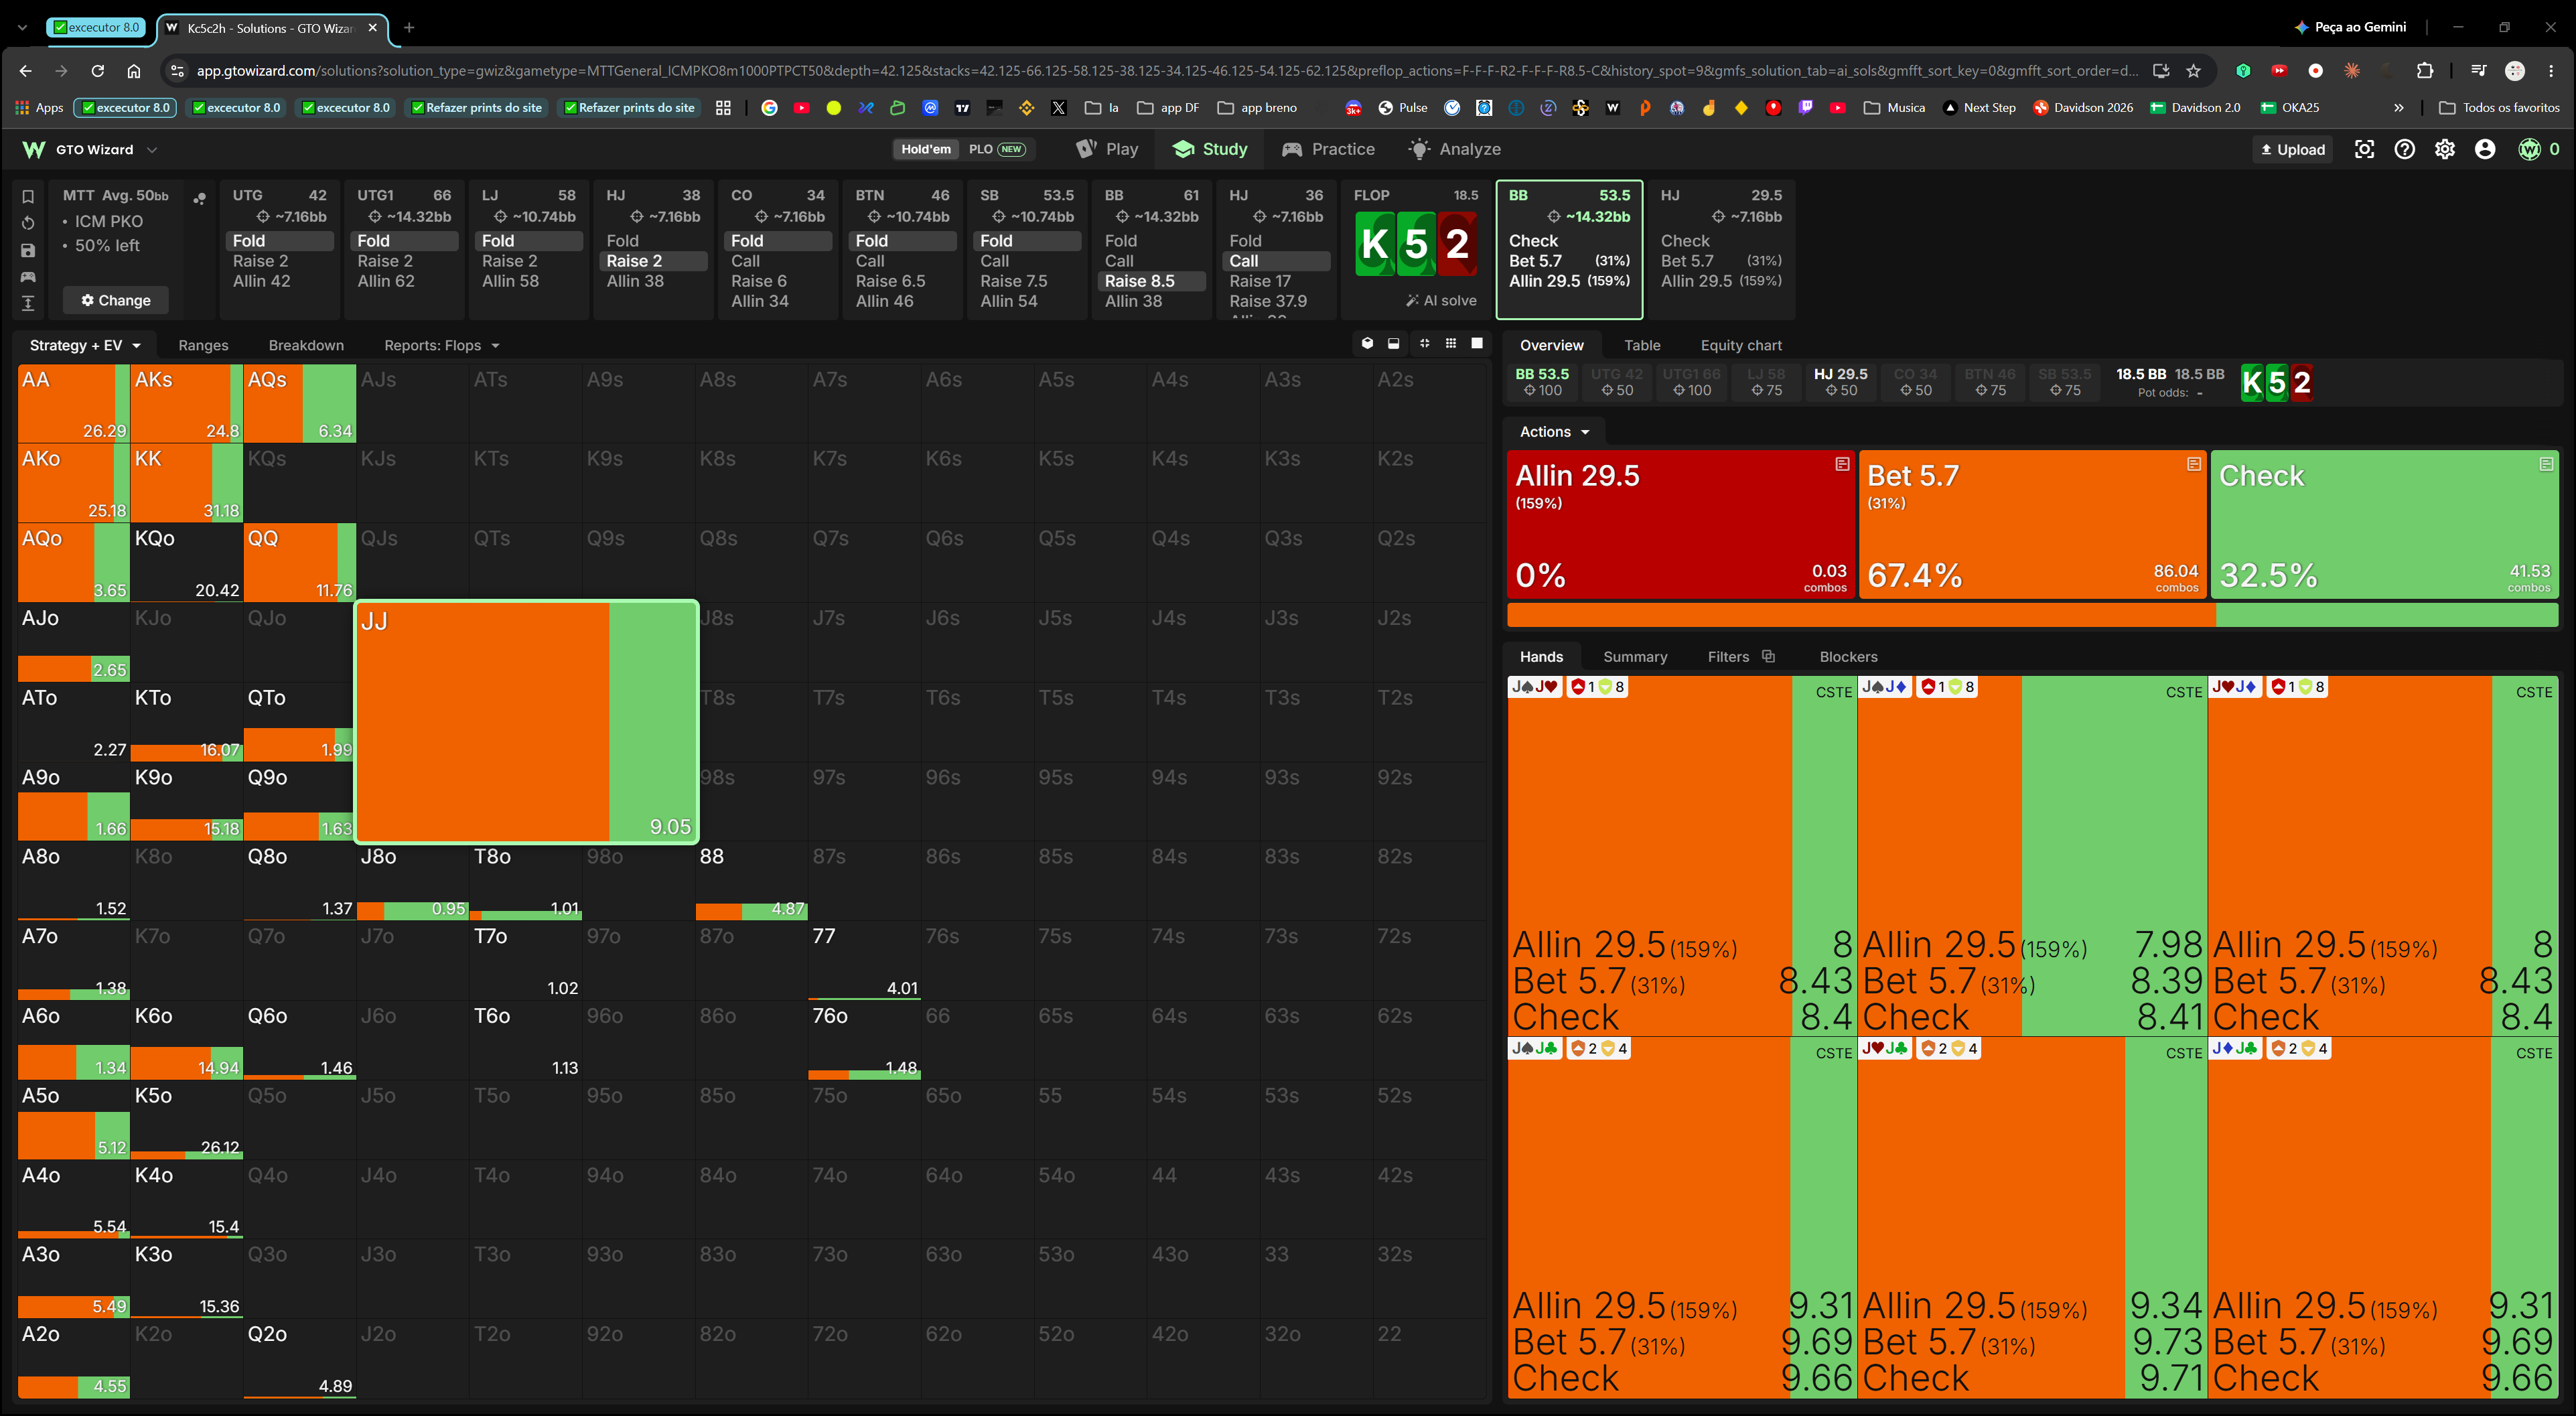
Task: Click the green Check action frequency card
Action: pyautogui.click(x=2384, y=524)
